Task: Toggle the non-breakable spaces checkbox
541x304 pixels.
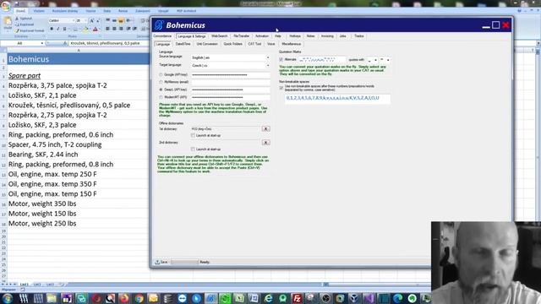Action: (281, 88)
